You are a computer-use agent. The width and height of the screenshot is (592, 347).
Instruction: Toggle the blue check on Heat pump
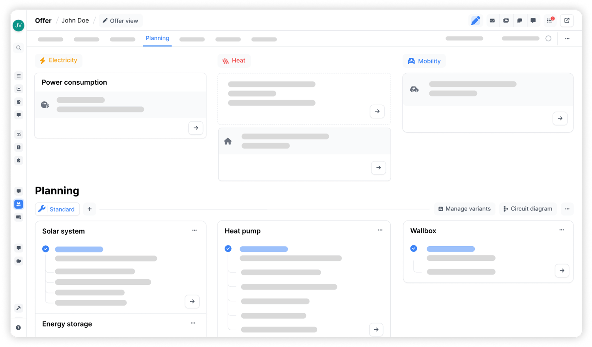point(228,249)
